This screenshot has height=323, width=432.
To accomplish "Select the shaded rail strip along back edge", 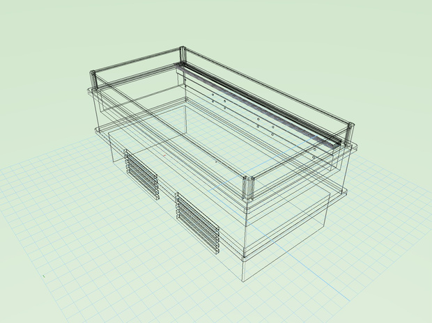I will coord(259,104).
